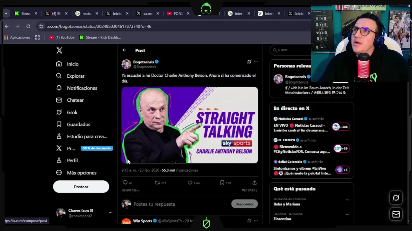Click the Responder button
Viewport: 412px width, 231px height.
244,204
